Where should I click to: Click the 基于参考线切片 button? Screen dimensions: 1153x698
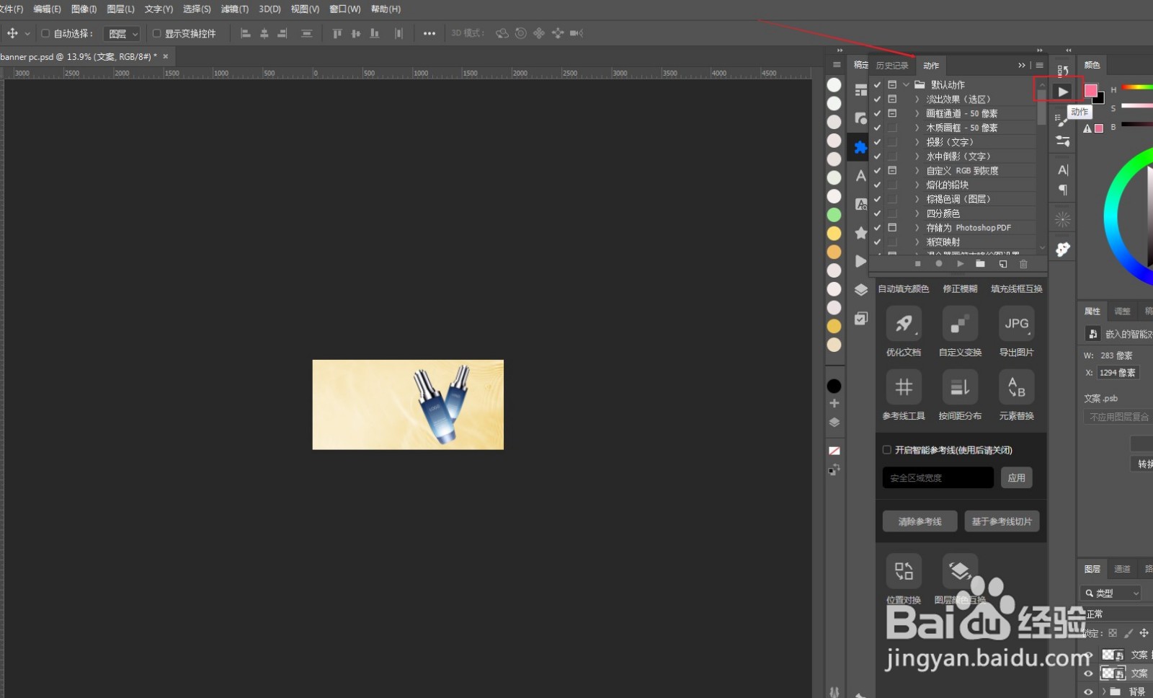click(x=1002, y=521)
